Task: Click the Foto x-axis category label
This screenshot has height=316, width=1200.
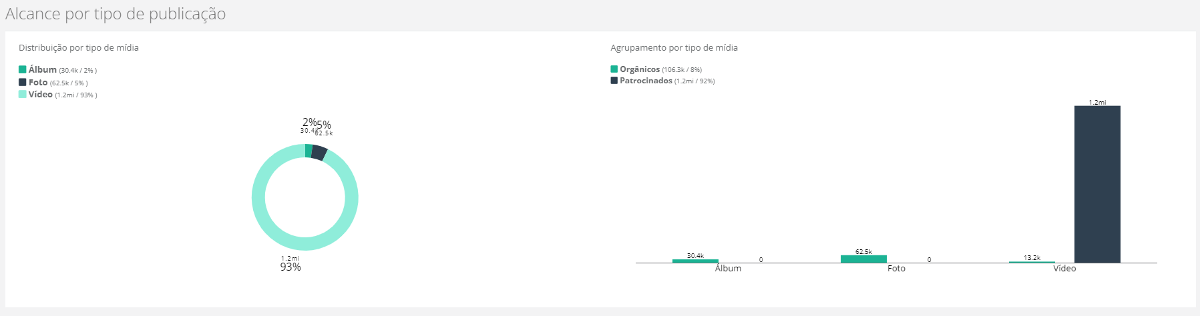Action: (x=896, y=269)
